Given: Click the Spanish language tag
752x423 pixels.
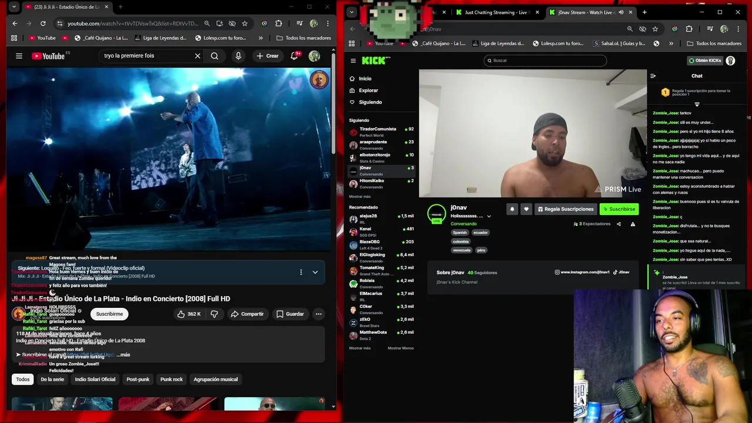Looking at the screenshot, I should tap(459, 232).
